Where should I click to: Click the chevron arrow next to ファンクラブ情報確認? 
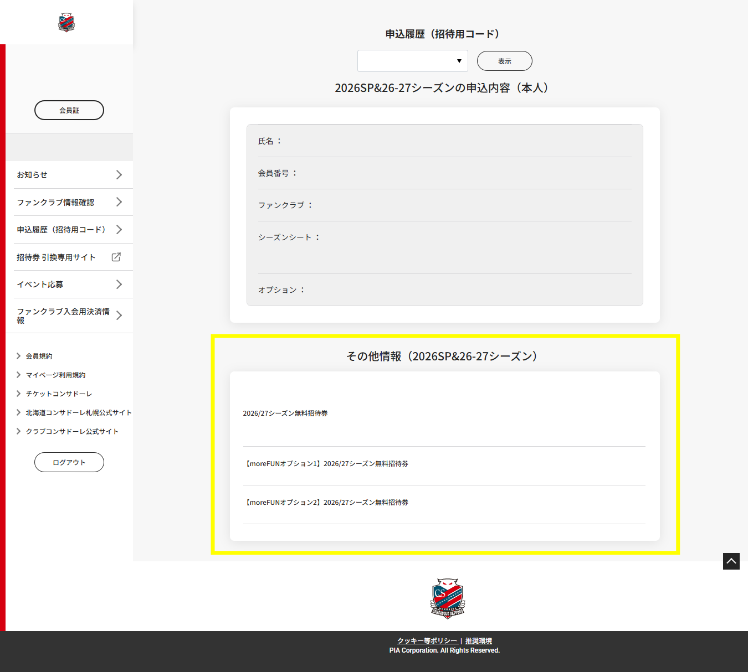[119, 202]
